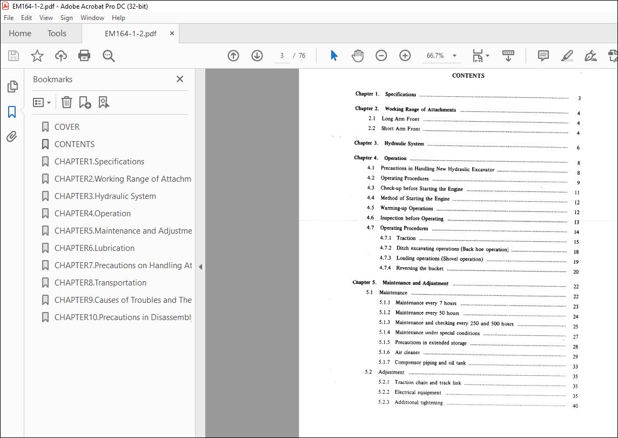Open the Window menu
This screenshot has height=438, width=618.
pyautogui.click(x=92, y=18)
